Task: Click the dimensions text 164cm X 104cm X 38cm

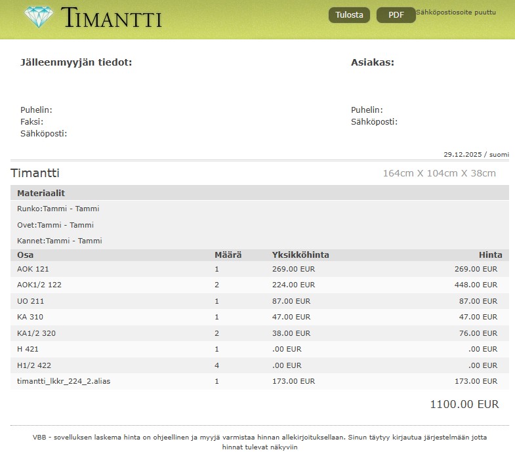Action: pyautogui.click(x=439, y=173)
